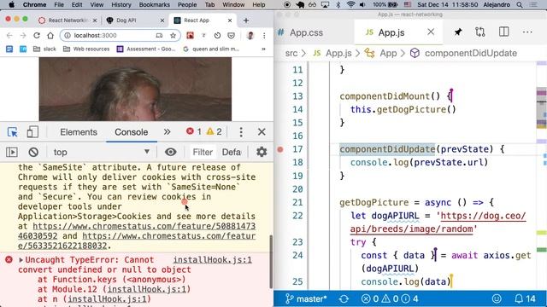Click the pin icon in editor toolbar
This screenshot has height=307, width=547.
[x=458, y=32]
